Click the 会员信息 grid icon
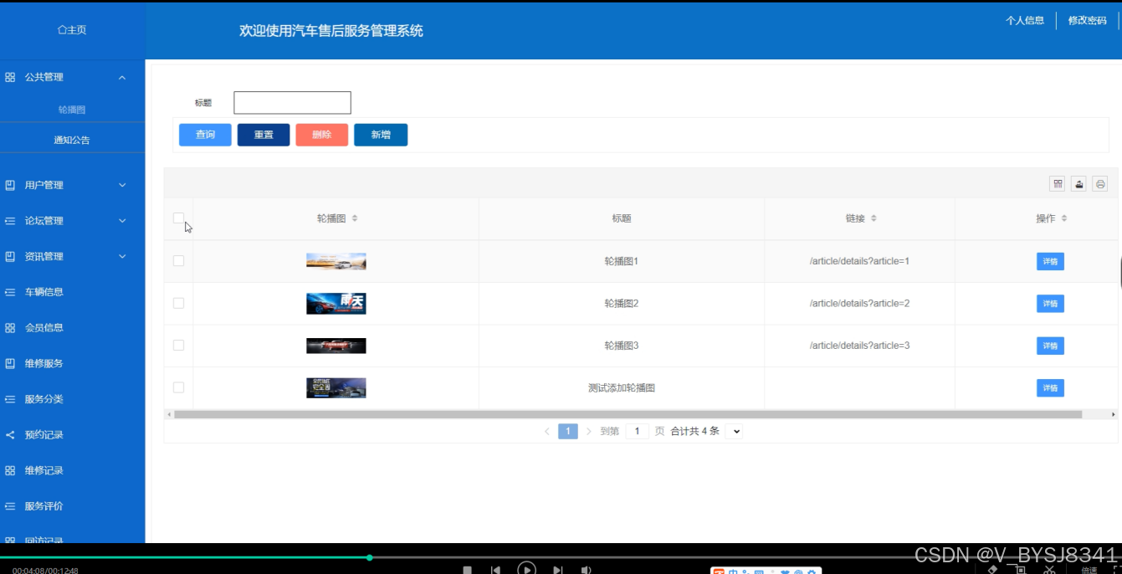This screenshot has width=1122, height=574. click(10, 328)
